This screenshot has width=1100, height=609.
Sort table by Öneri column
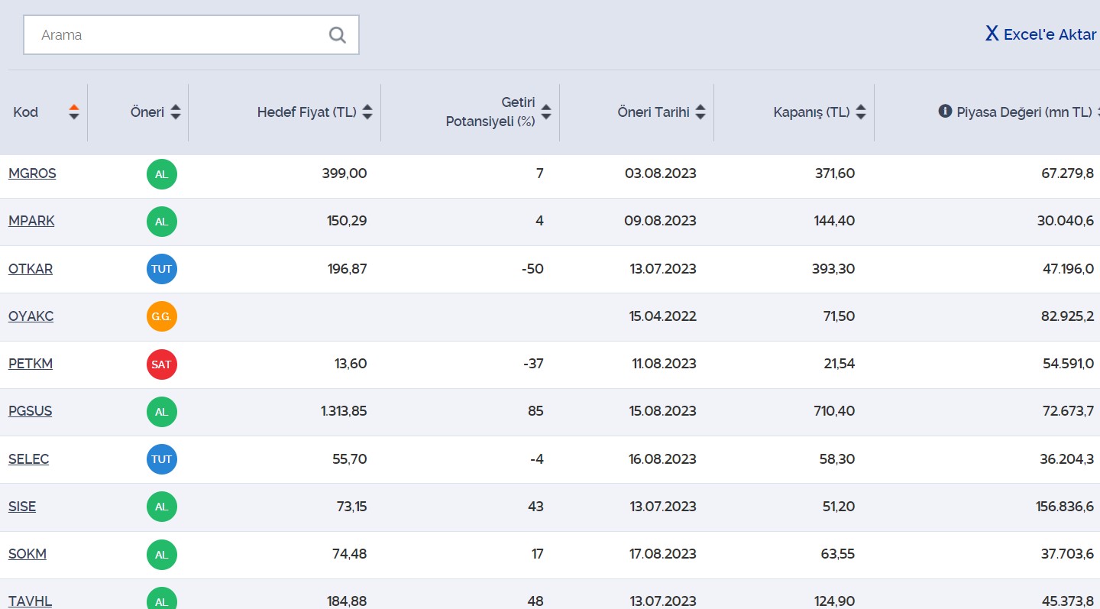pyautogui.click(x=176, y=112)
